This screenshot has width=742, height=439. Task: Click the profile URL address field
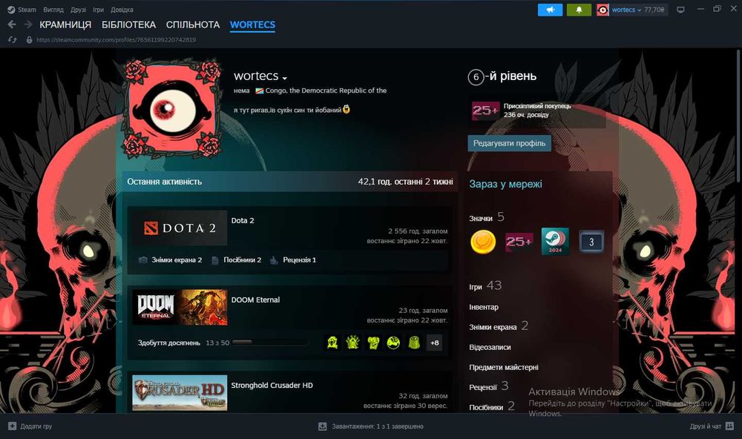(116, 40)
